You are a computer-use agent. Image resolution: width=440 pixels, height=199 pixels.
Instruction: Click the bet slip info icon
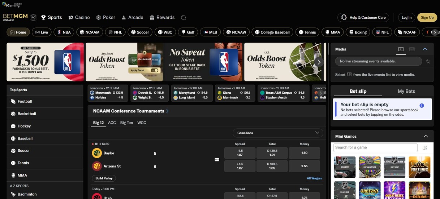point(422,106)
